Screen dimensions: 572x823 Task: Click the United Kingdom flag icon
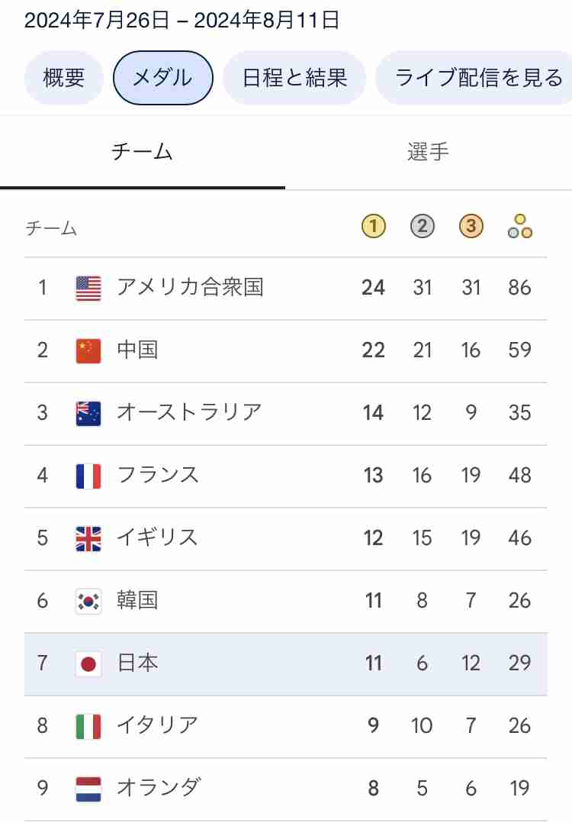tap(88, 538)
